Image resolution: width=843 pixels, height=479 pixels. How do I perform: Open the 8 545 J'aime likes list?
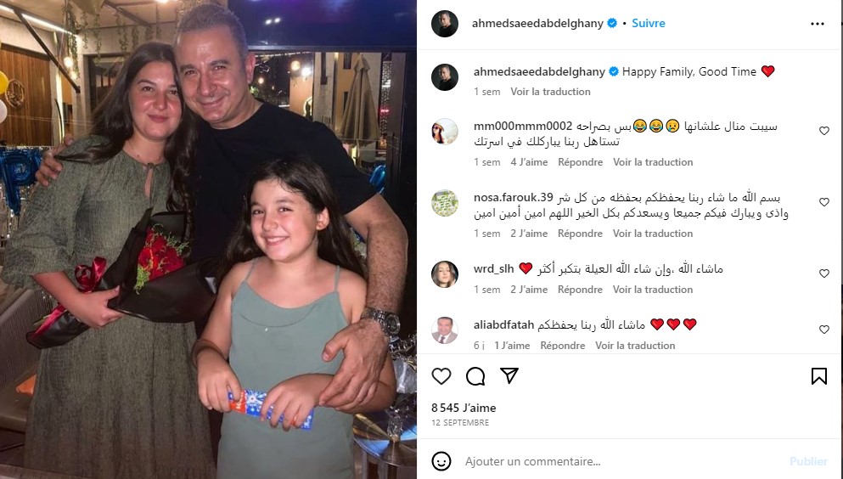coord(464,408)
